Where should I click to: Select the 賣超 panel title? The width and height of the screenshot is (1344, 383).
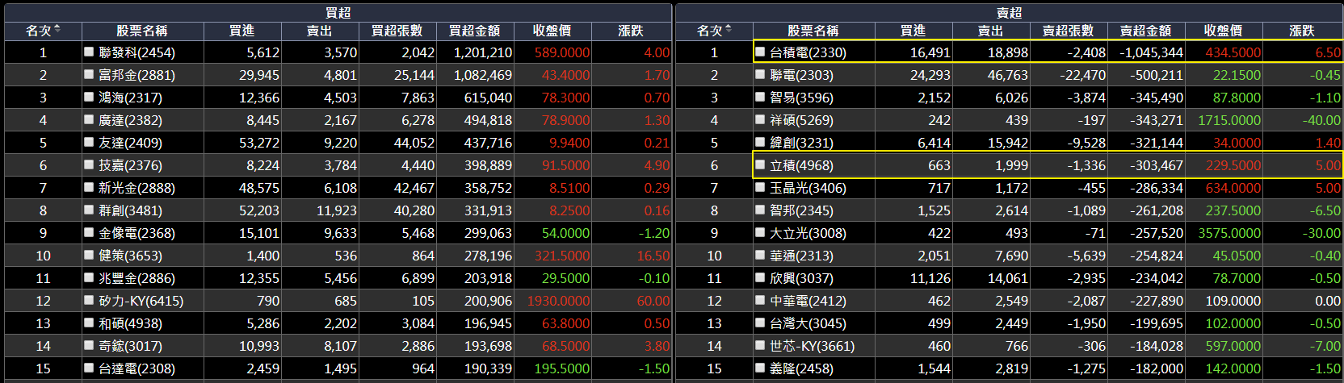click(x=1009, y=13)
